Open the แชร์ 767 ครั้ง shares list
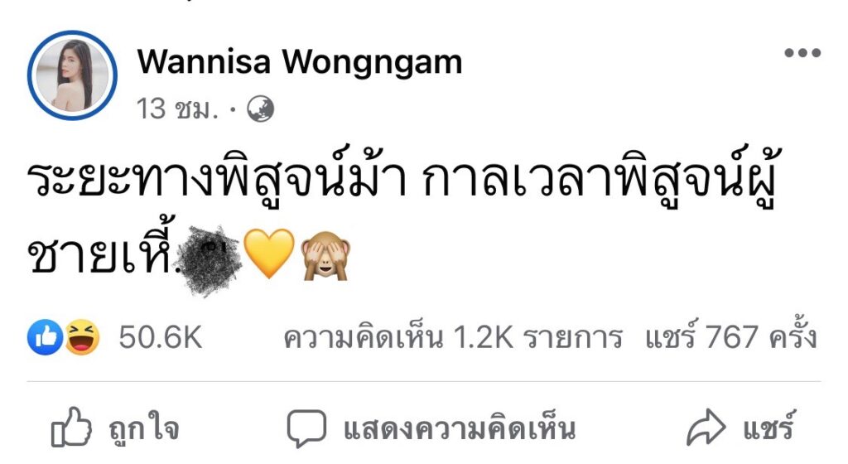Image resolution: width=848 pixels, height=464 pixels. tap(730, 336)
